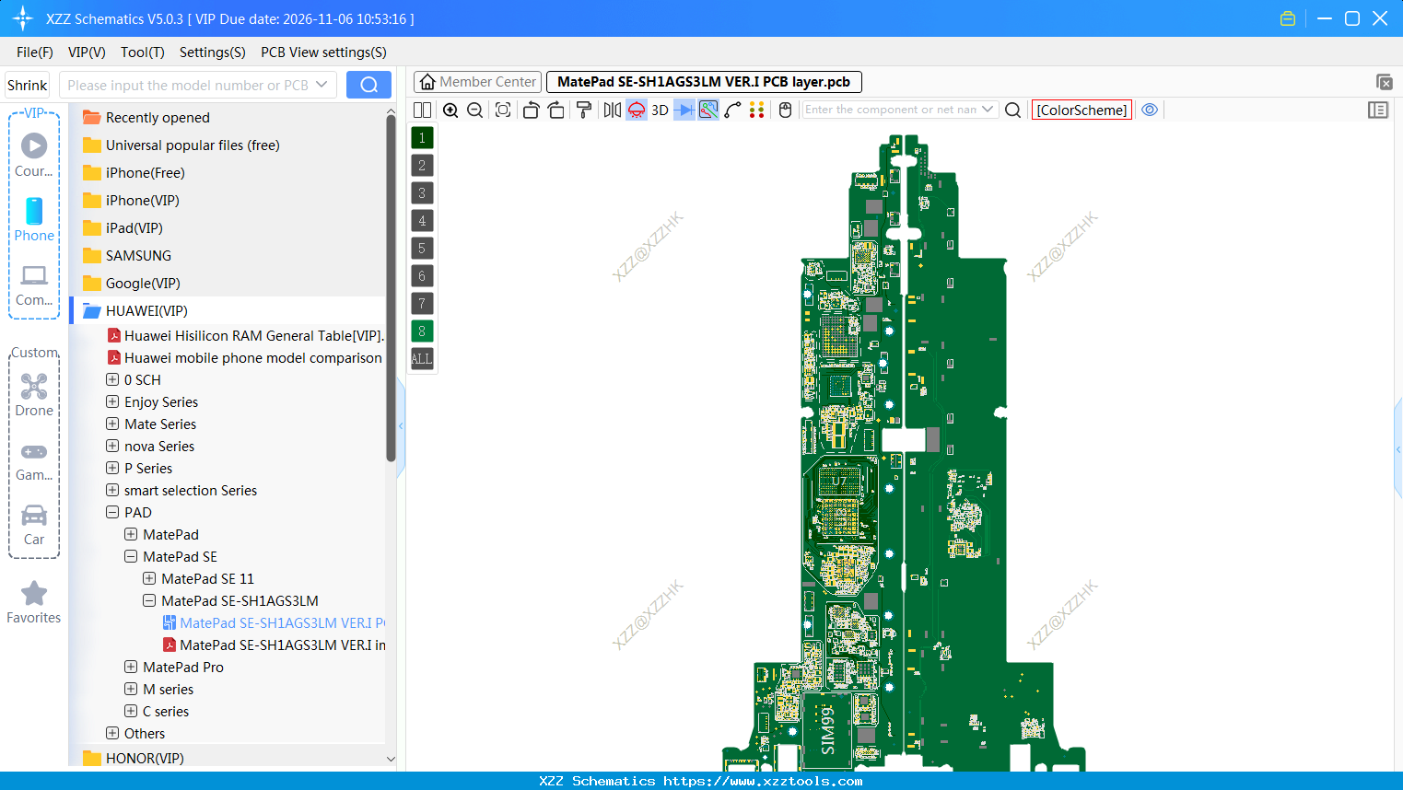Click the Member Center button

coord(476,81)
